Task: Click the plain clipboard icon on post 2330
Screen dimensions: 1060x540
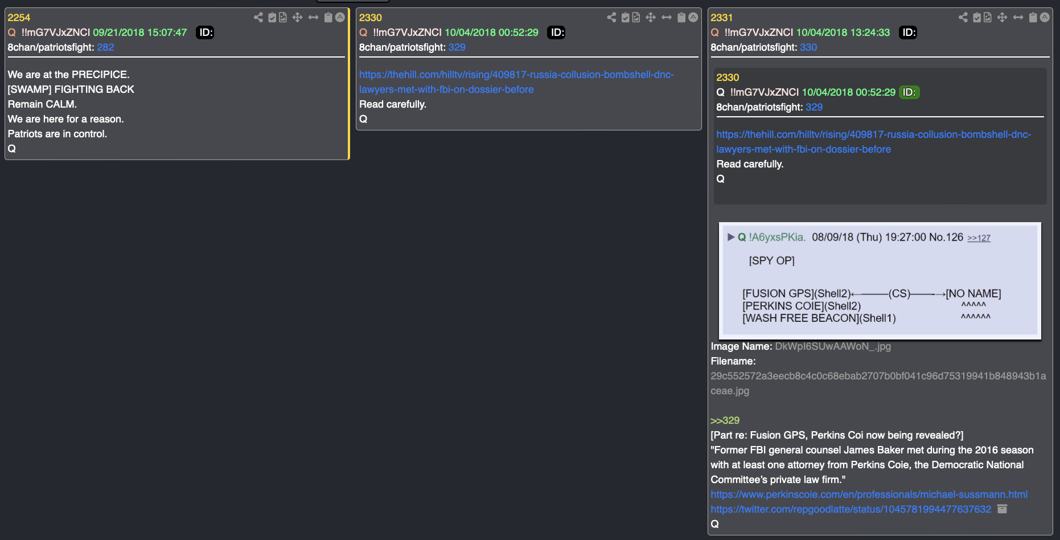Action: (681, 17)
